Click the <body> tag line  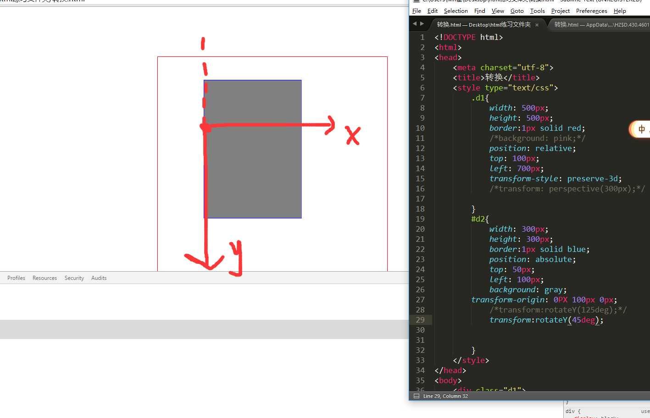coord(448,380)
